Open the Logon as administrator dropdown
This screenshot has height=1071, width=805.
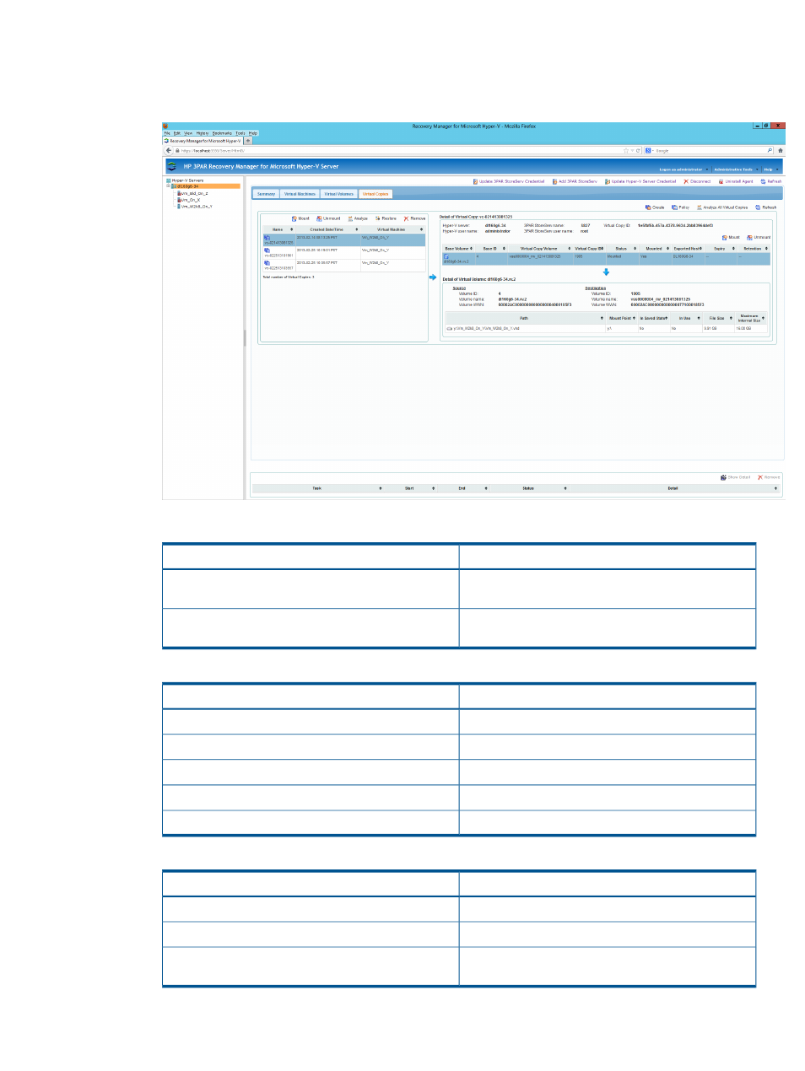pos(684,170)
